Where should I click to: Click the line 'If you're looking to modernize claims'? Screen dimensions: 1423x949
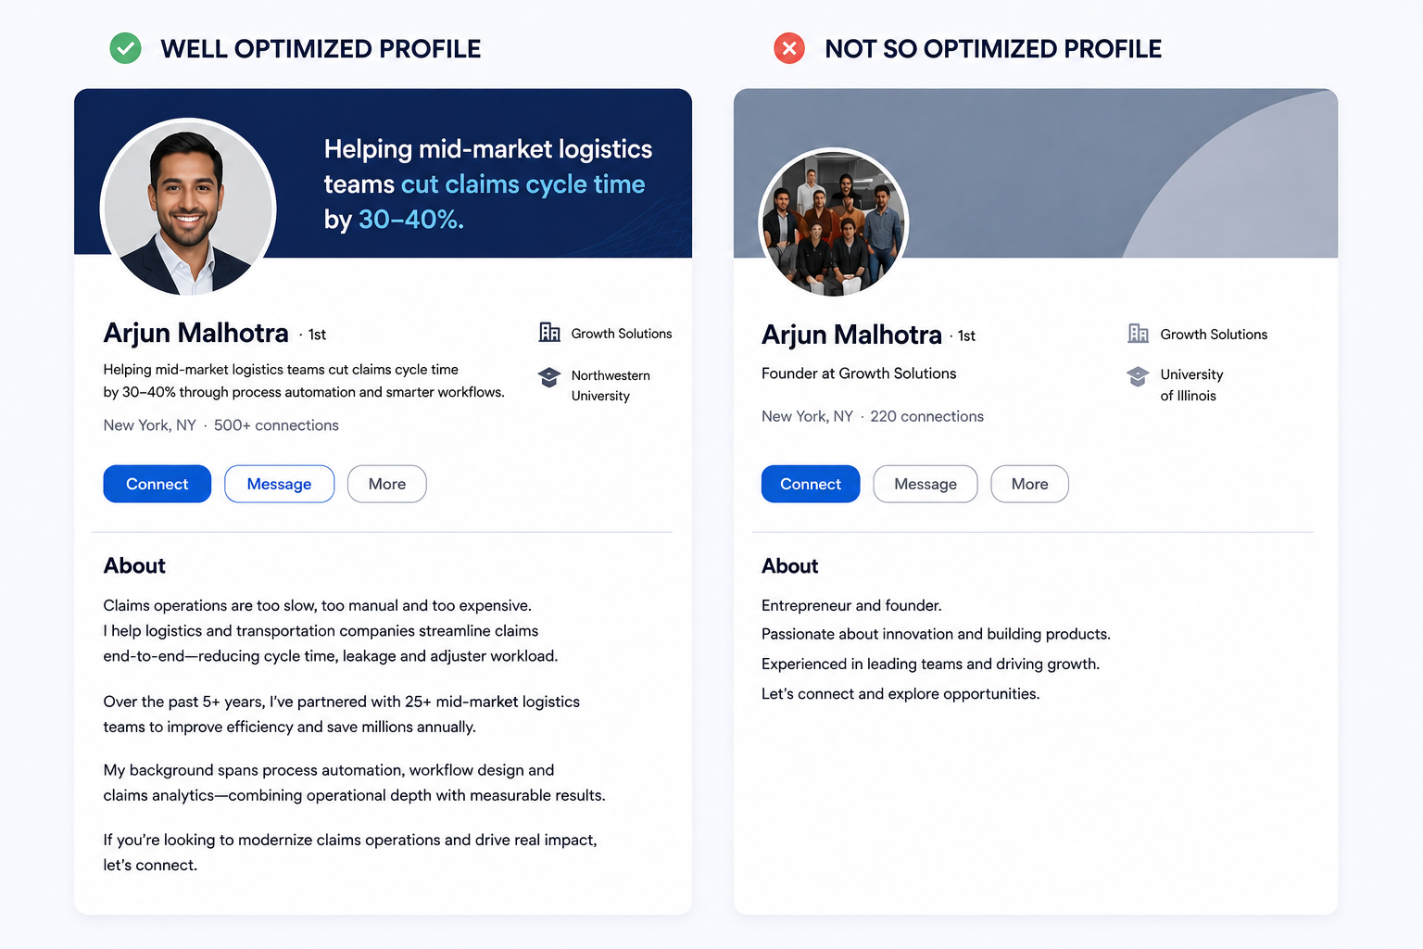(350, 840)
